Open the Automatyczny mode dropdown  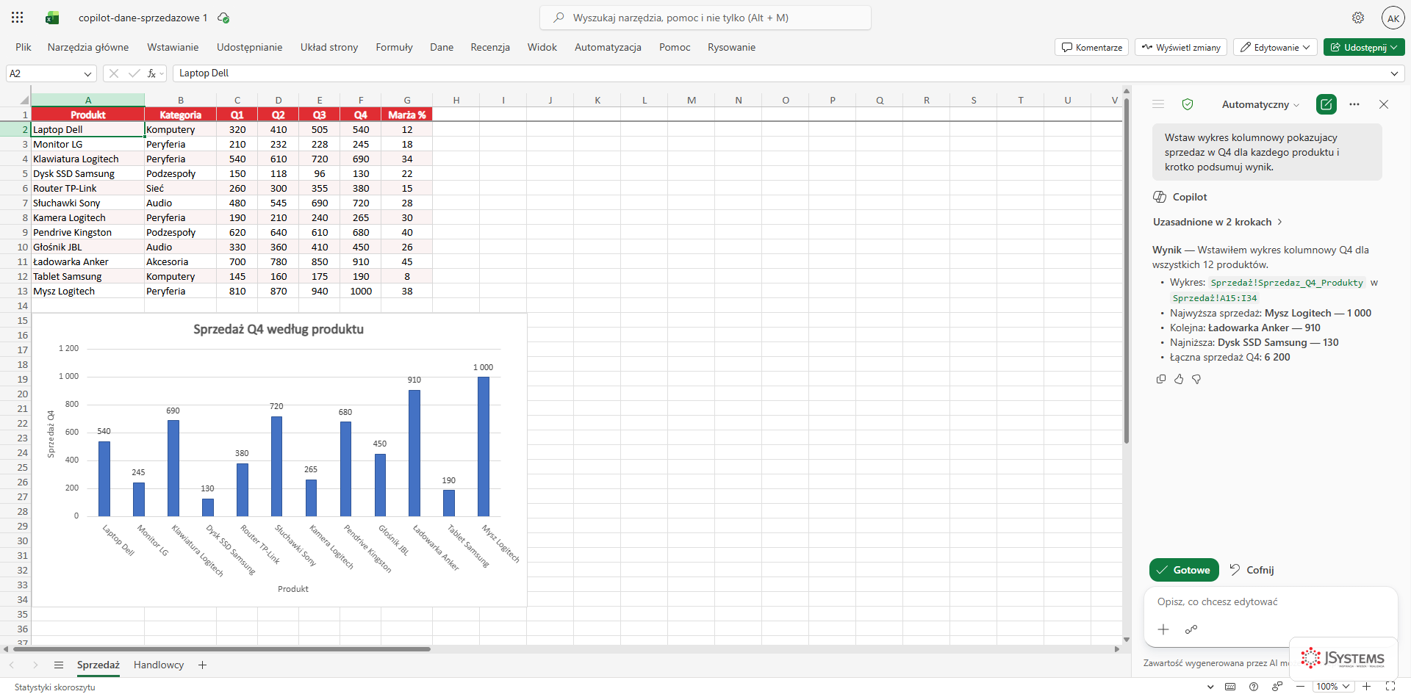click(1260, 104)
